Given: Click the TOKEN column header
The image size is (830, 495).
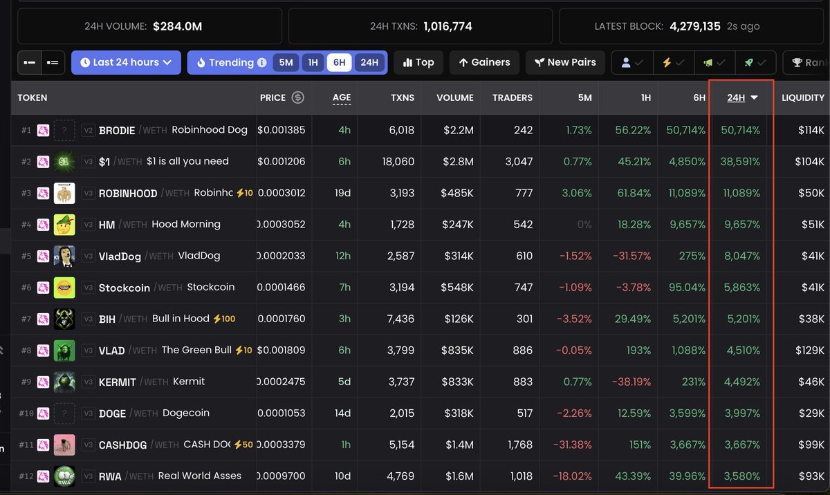Looking at the screenshot, I should click(x=33, y=97).
